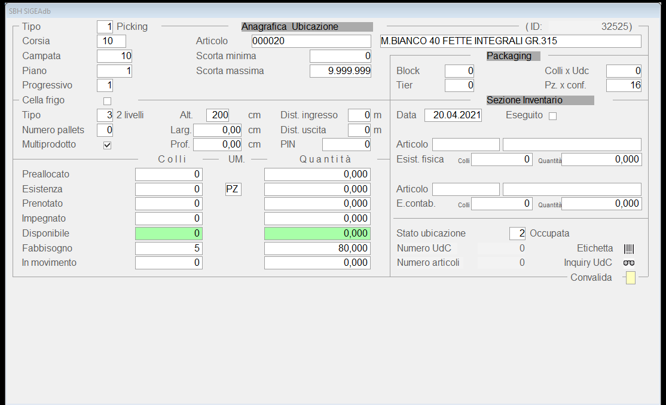Viewport: 666px width, 405px height.
Task: Click the E.contab. Colli field
Action: click(502, 204)
